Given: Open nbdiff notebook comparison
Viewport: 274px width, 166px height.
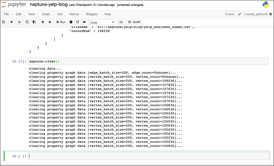Looking at the screenshot, I should [x=134, y=22].
